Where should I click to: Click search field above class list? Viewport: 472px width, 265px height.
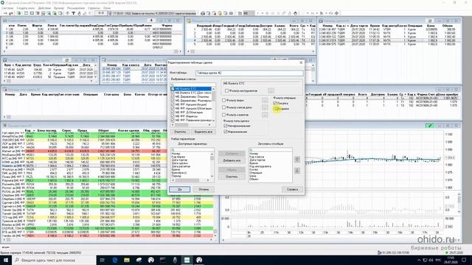[x=193, y=85]
